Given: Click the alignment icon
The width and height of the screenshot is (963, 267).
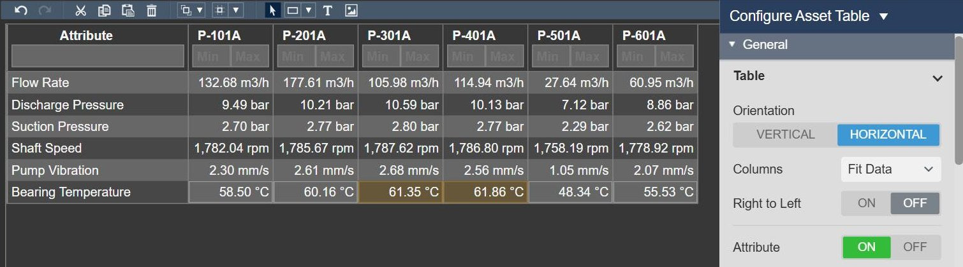Looking at the screenshot, I should coord(221,10).
